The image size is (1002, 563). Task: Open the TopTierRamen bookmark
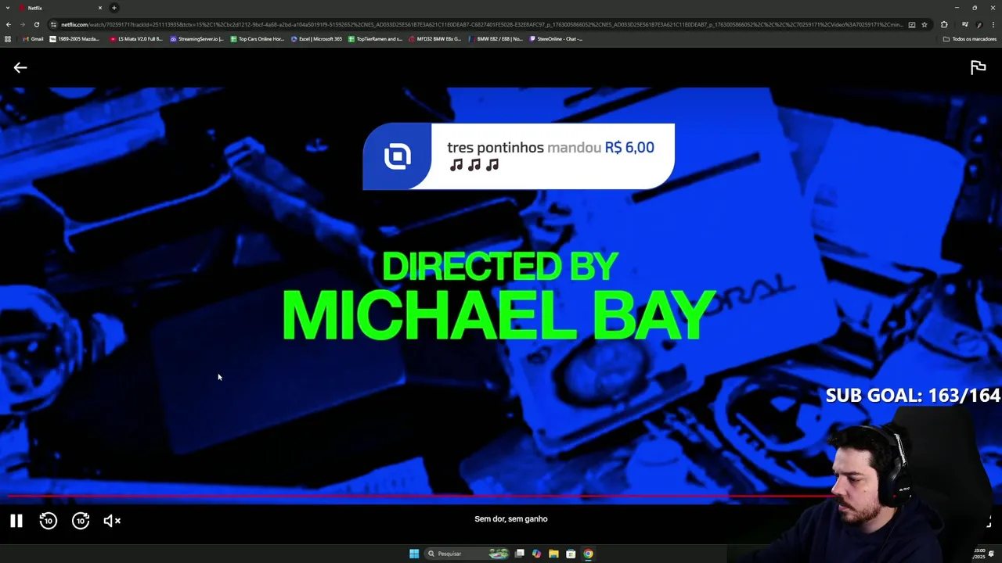(375, 38)
